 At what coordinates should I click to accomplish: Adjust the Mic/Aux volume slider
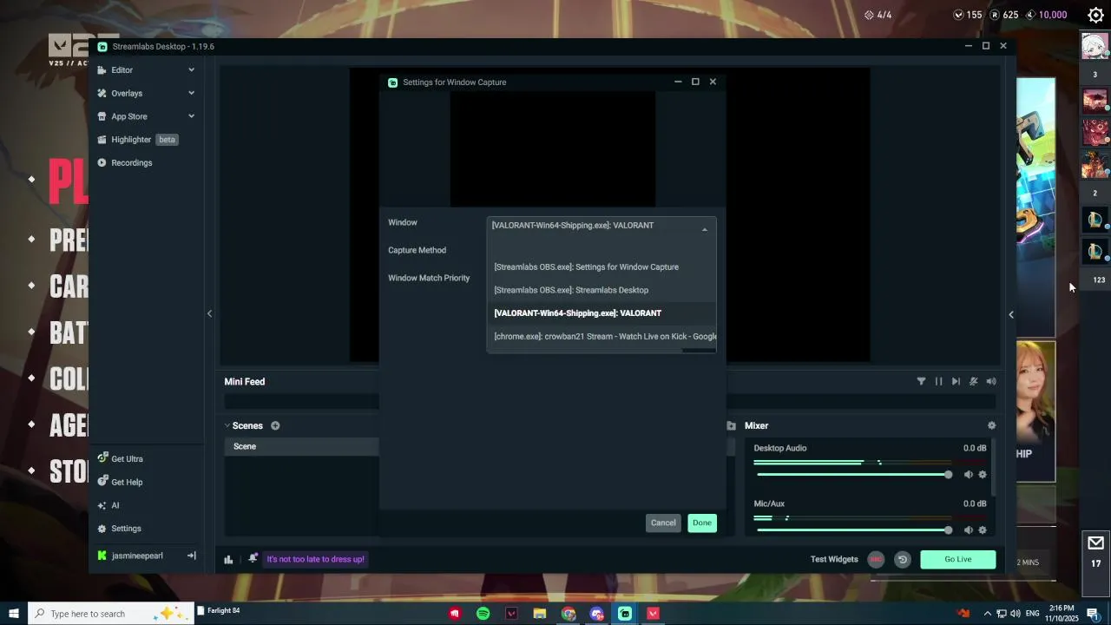coord(854,530)
